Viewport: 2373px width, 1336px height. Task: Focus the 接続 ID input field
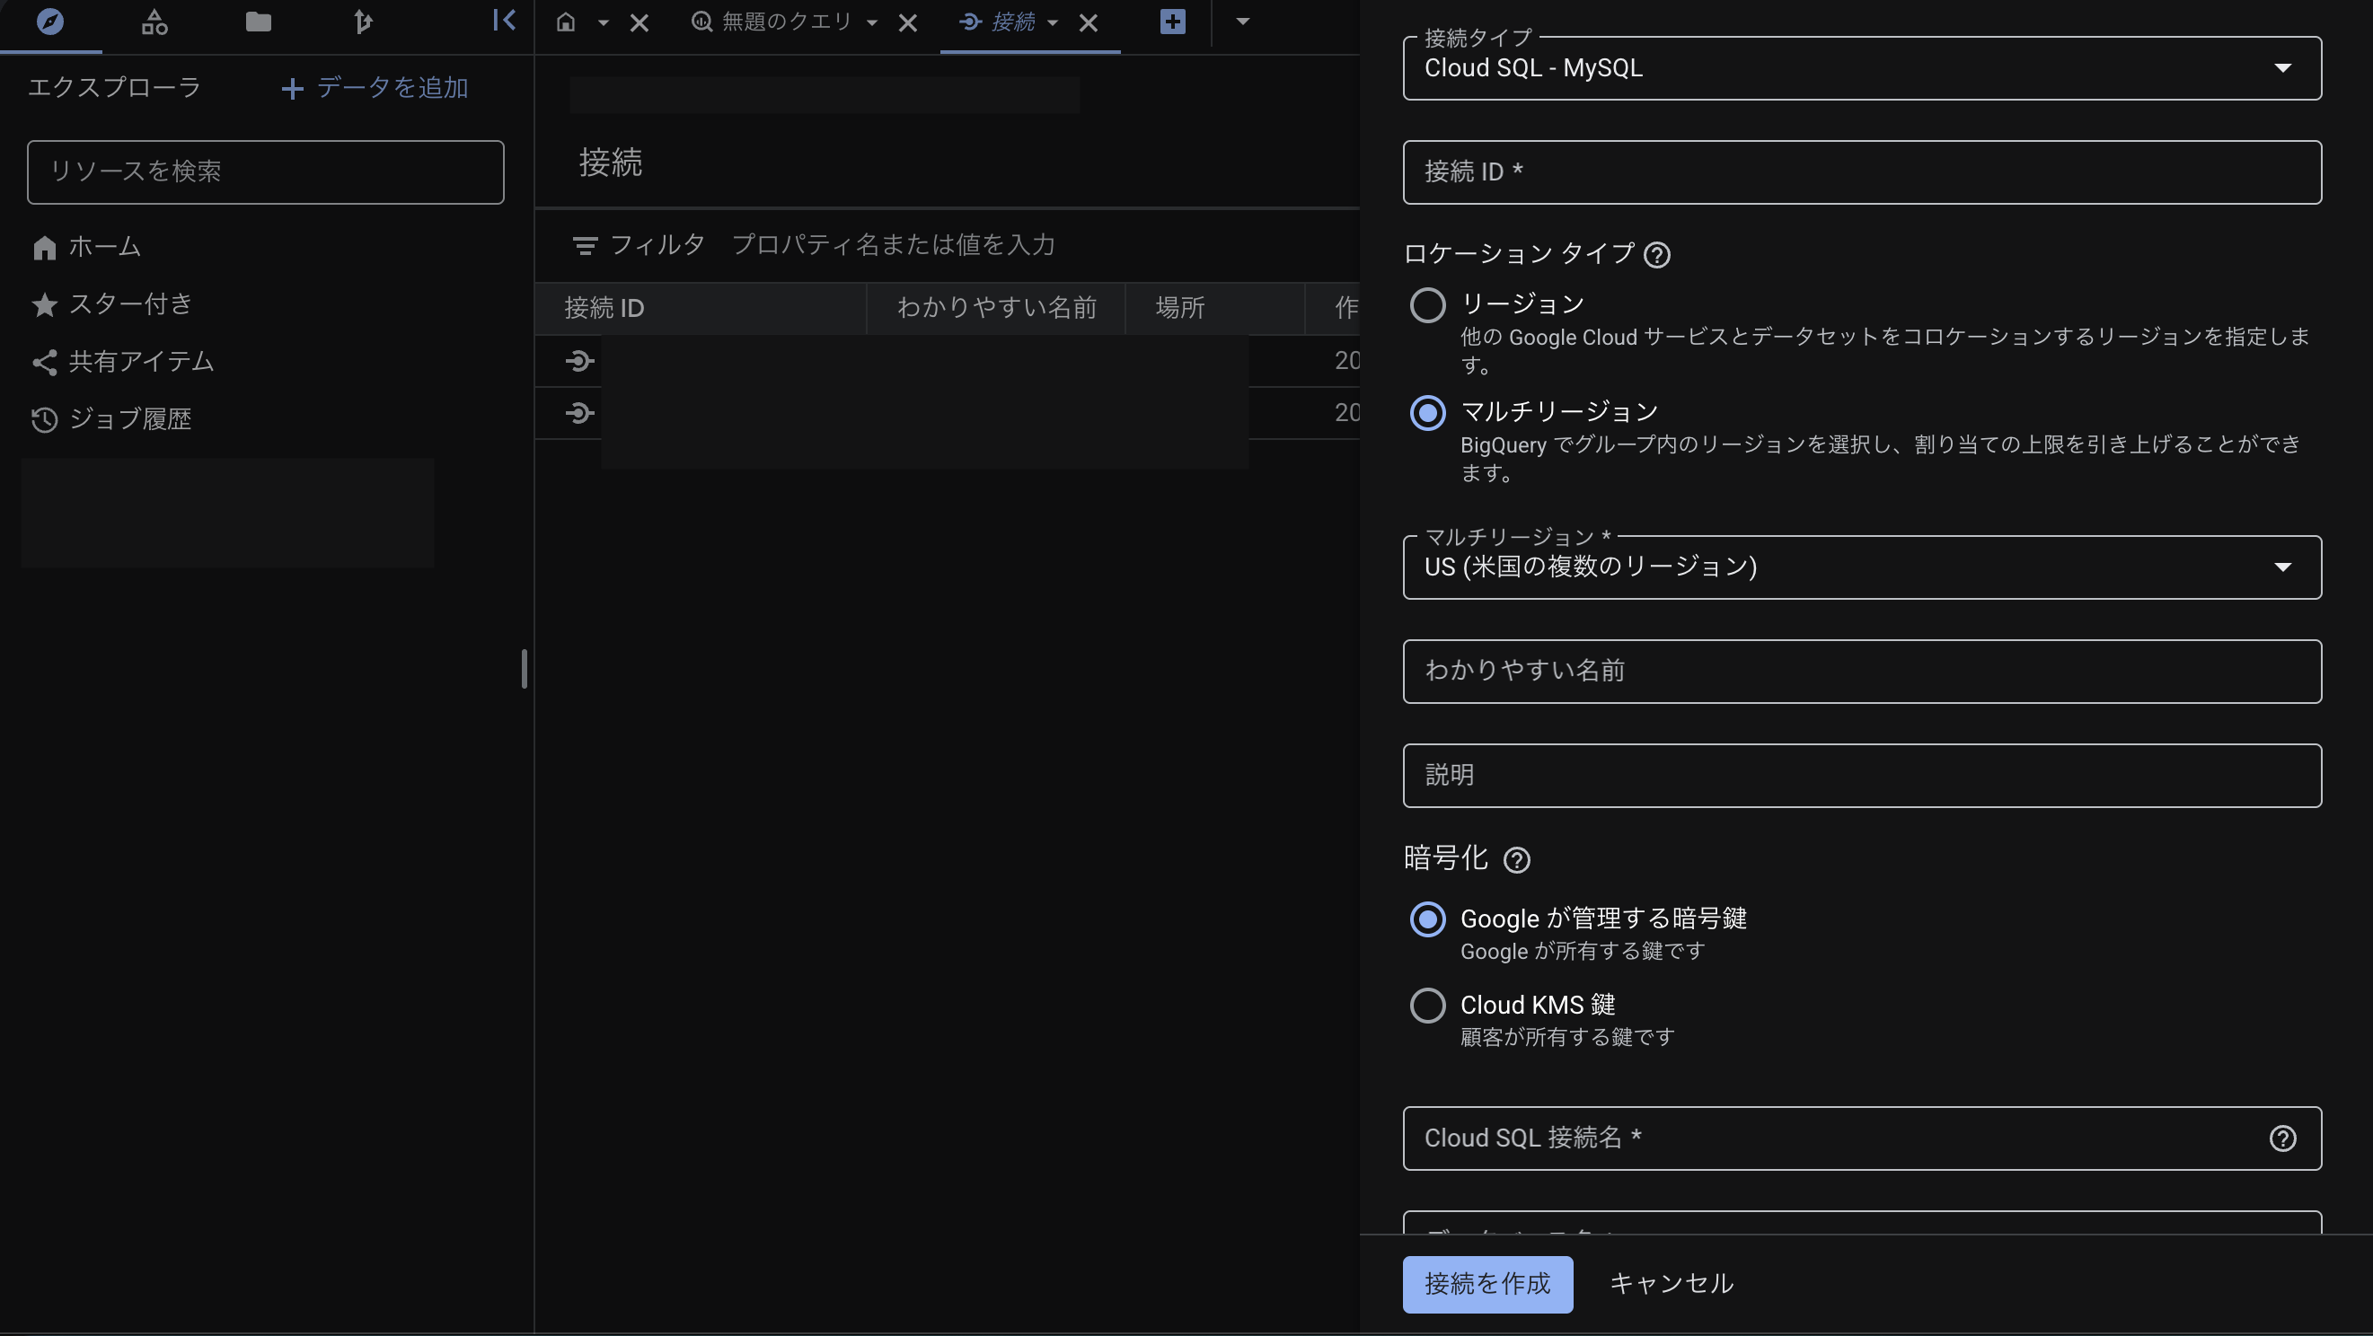pyautogui.click(x=1862, y=172)
